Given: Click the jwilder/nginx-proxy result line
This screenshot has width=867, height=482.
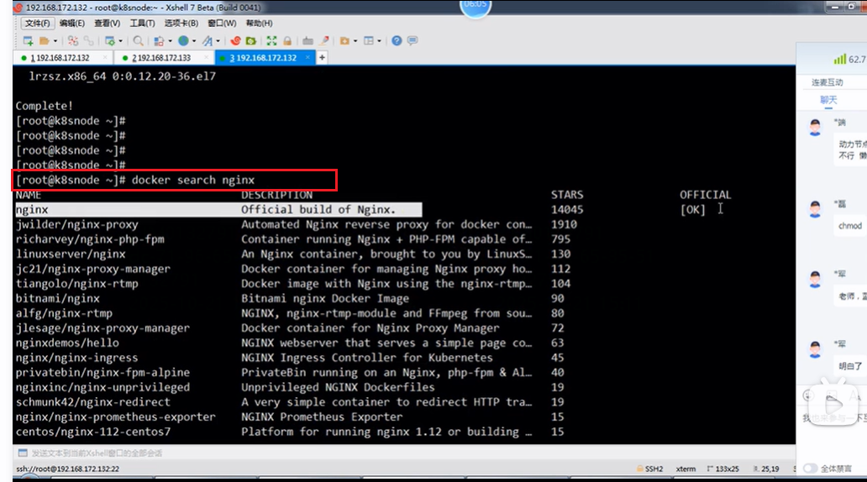Looking at the screenshot, I should coord(76,224).
